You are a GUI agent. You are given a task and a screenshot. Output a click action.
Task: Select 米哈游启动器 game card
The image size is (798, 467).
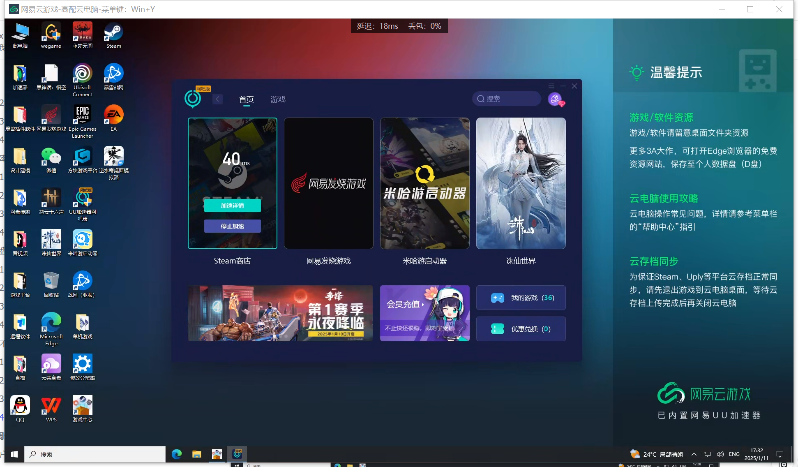424,183
